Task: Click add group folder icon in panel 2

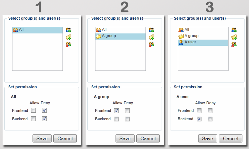Action: pyautogui.click(x=151, y=37)
